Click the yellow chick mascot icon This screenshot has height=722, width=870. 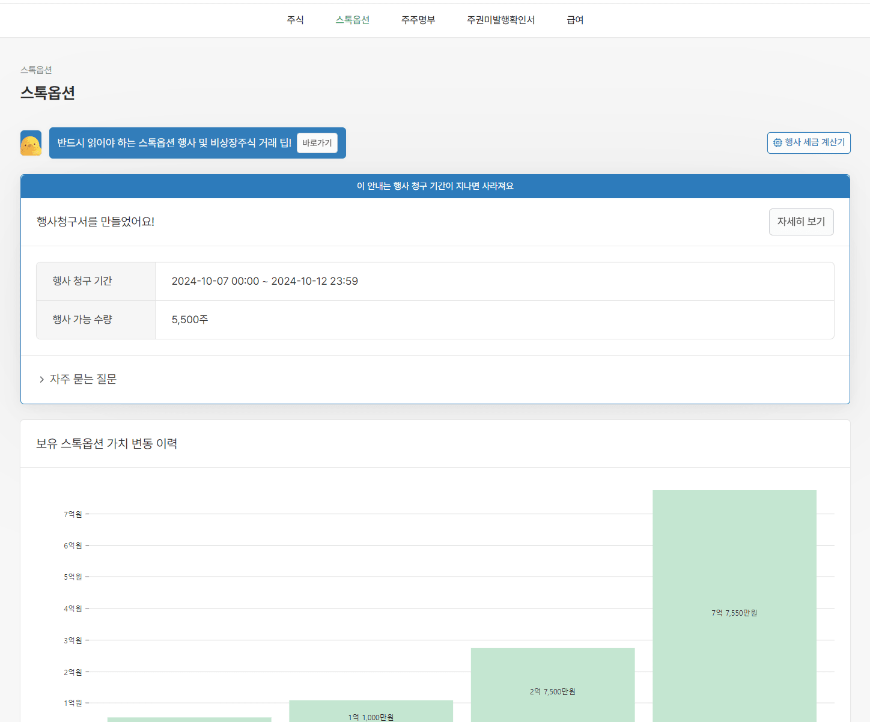[x=31, y=143]
